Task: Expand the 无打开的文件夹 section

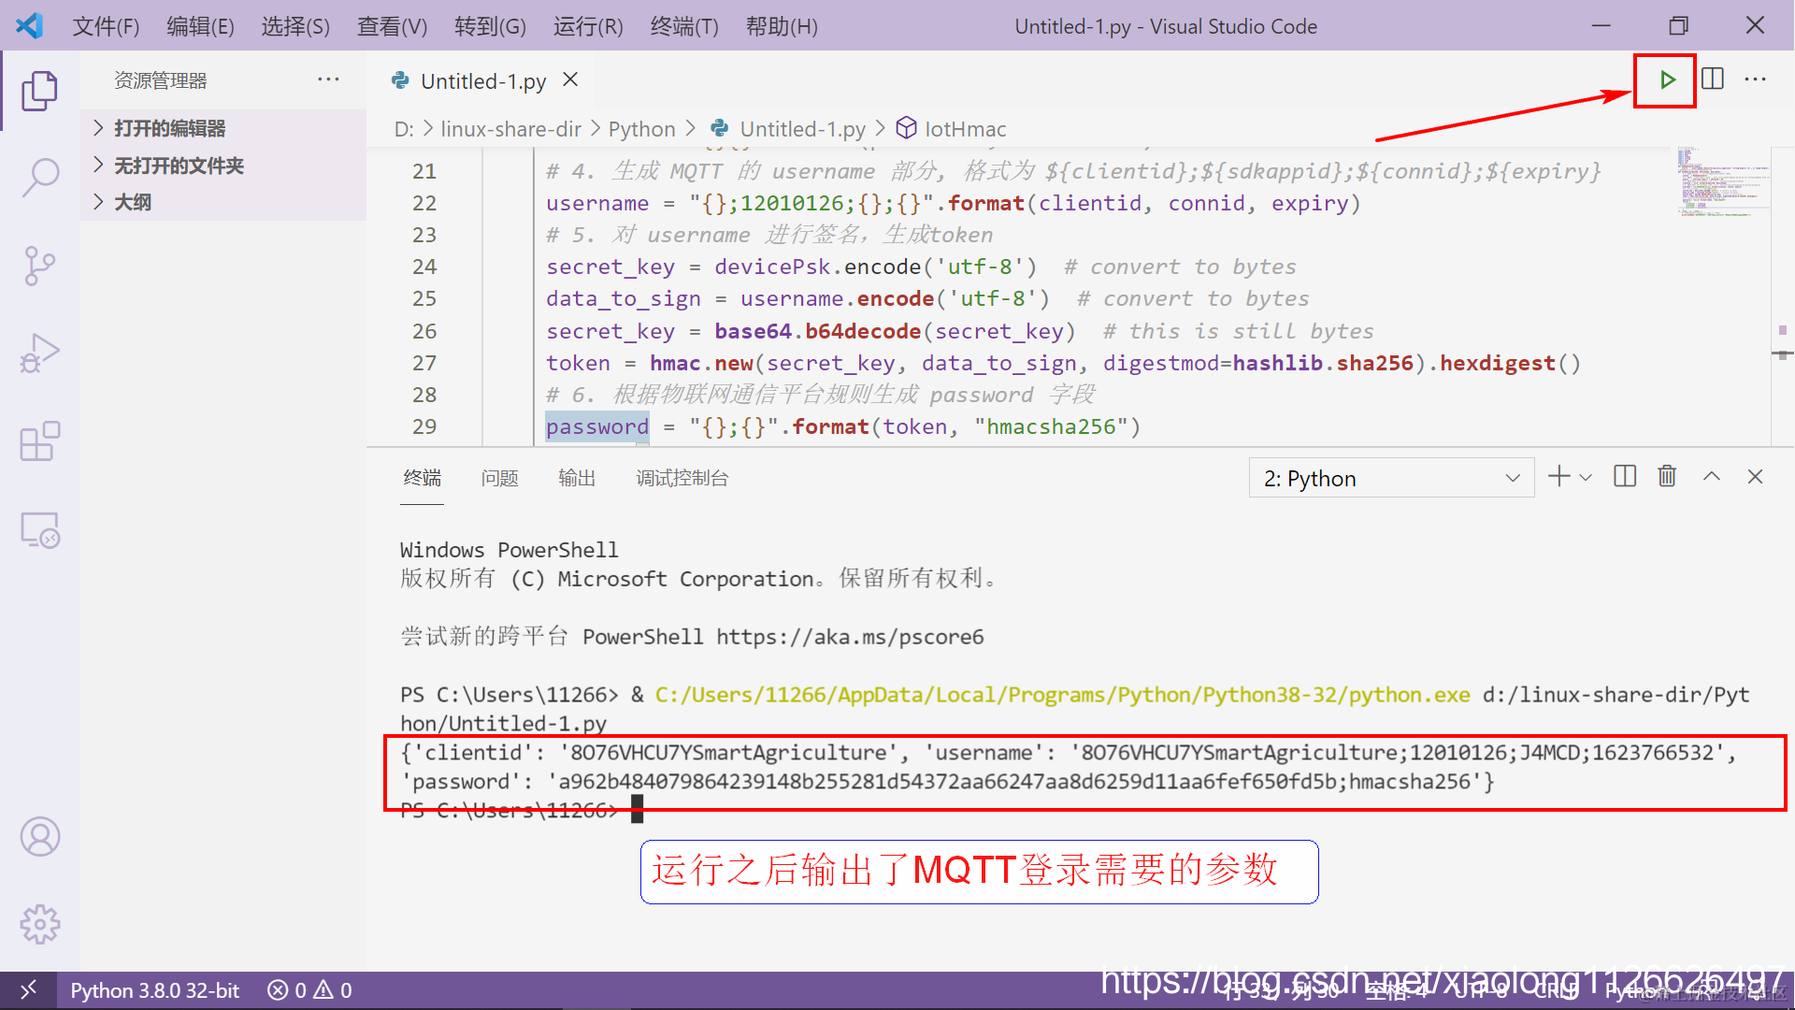Action: pos(224,166)
